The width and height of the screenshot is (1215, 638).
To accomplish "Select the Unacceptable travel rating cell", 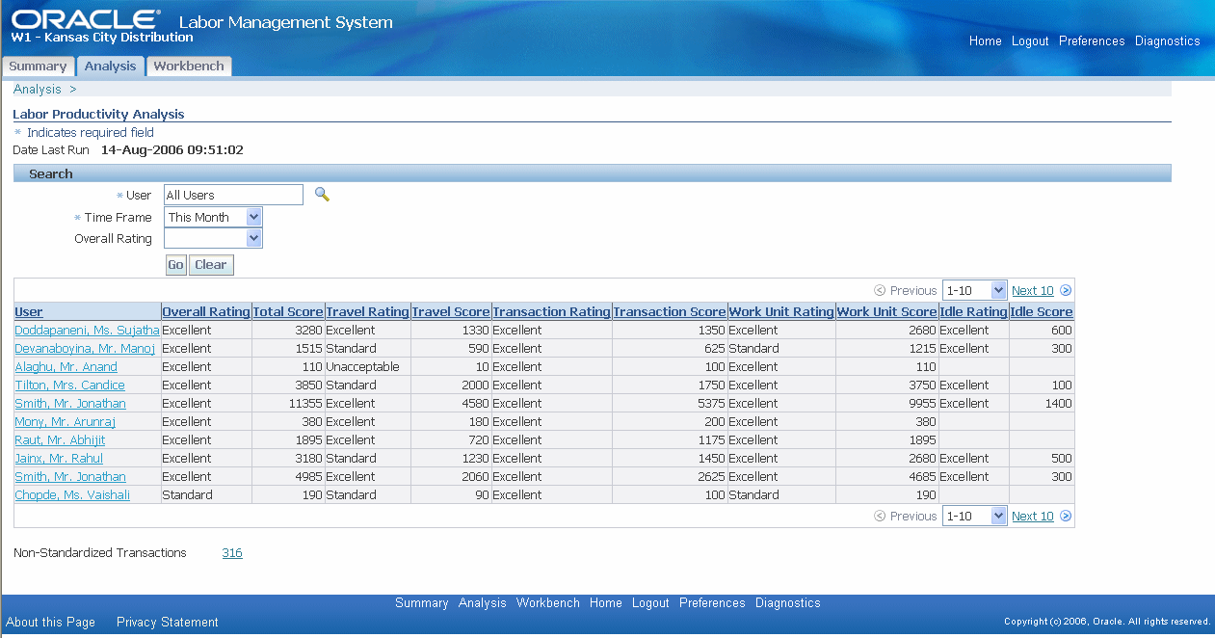I will coord(368,367).
